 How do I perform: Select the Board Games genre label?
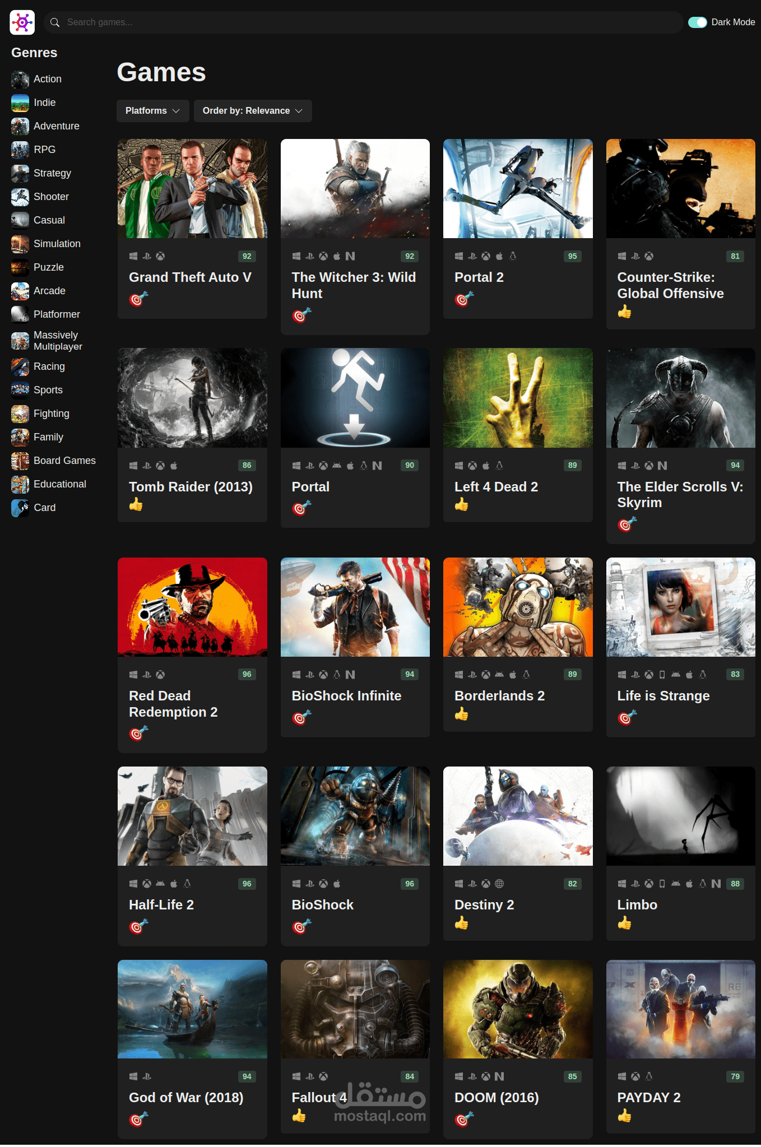coord(64,461)
